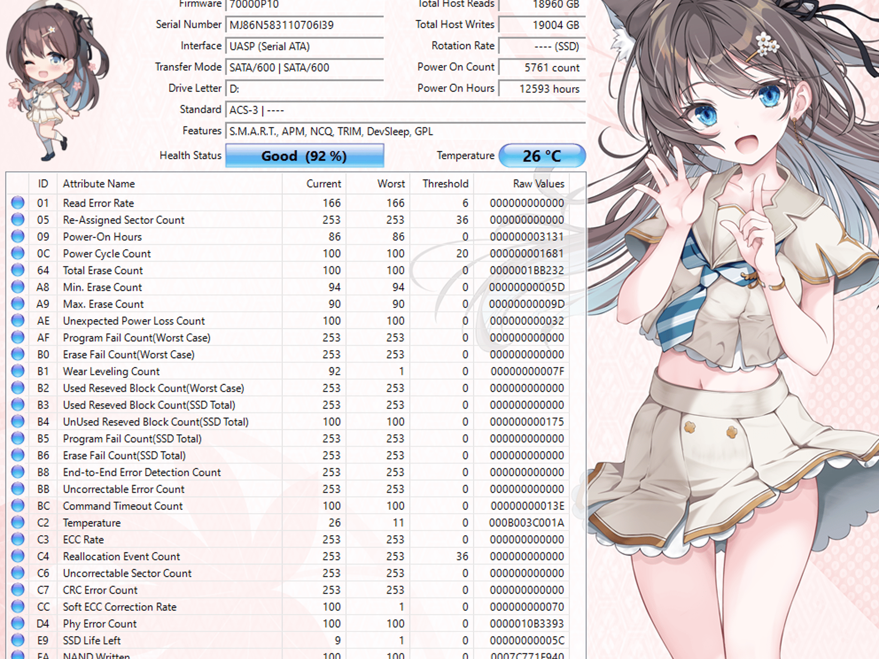Select the Command Timeout Count attribute name
Screen dimensions: 879x659
pos(123,506)
